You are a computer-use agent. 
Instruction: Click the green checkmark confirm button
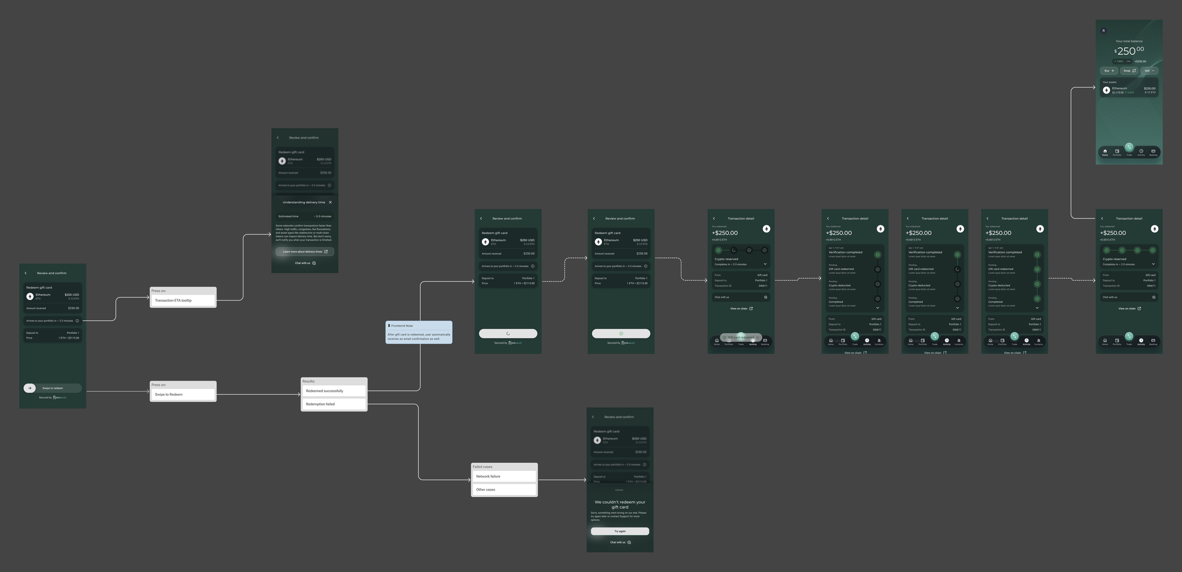point(621,334)
